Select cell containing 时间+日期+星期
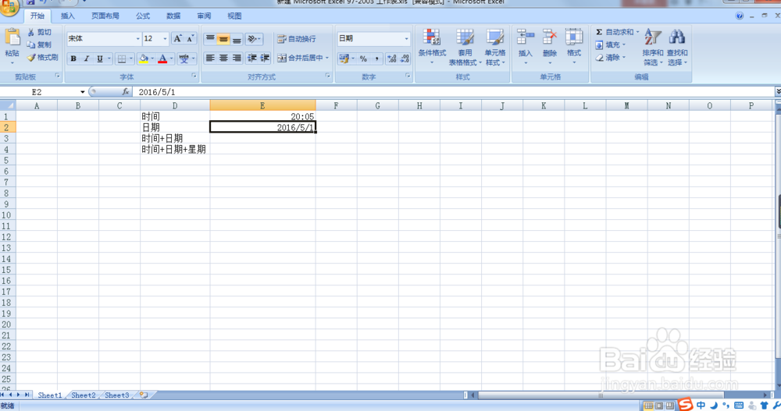 pyautogui.click(x=174, y=149)
